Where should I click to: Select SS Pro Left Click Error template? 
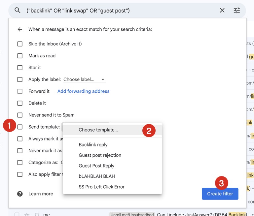tap(101, 187)
